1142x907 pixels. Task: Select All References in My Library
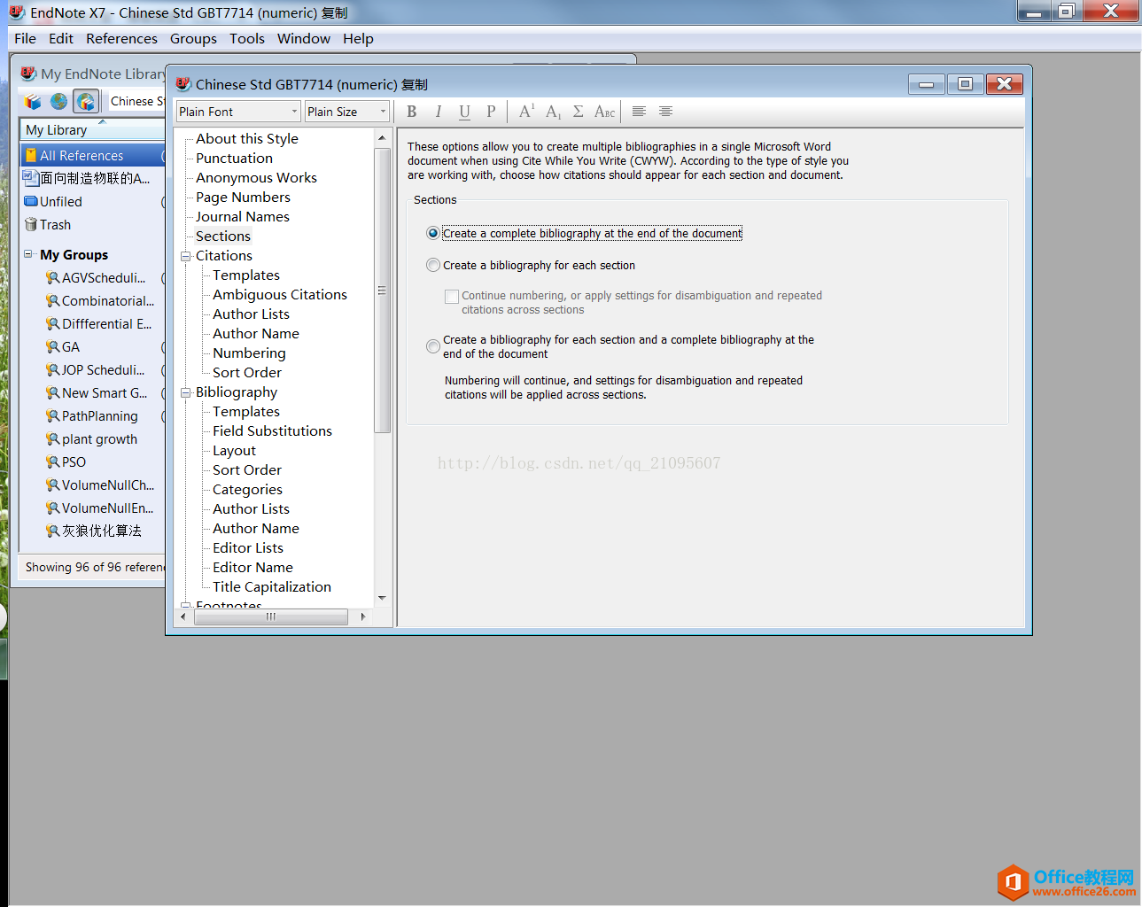[x=92, y=155]
